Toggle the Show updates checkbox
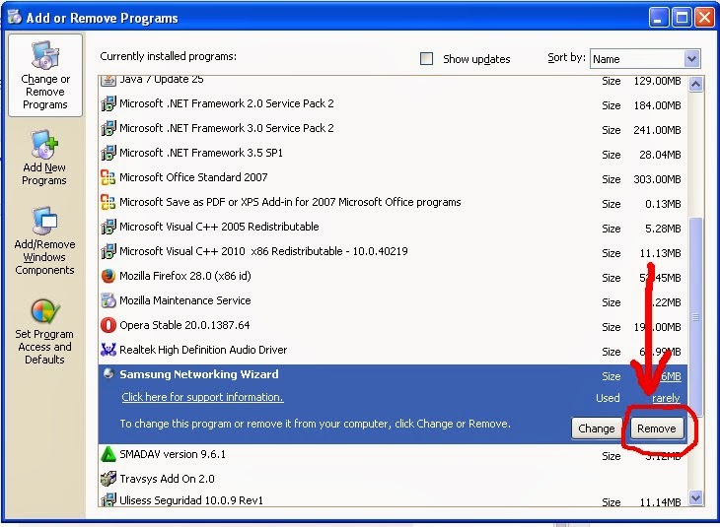The image size is (720, 527). pyautogui.click(x=427, y=59)
